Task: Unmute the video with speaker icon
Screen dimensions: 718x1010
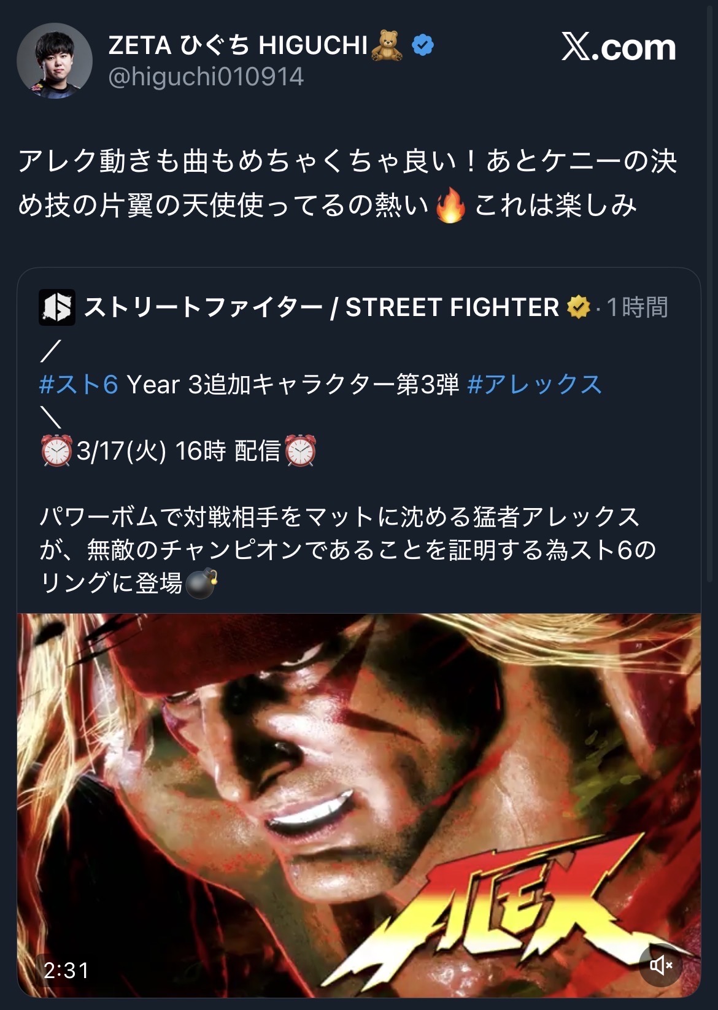Action: pyautogui.click(x=661, y=965)
